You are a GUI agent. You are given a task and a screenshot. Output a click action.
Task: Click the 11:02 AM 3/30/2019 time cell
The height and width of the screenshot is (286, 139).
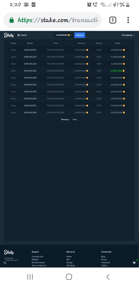[55, 113]
